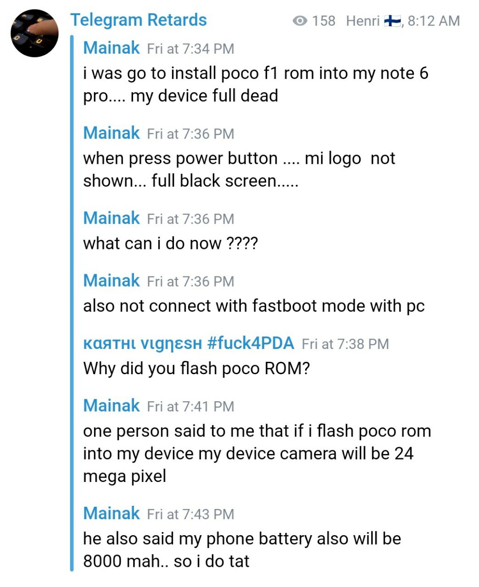The image size is (479, 587).
Task: Click the Finland flag emoji next to Henri
Action: pos(392,21)
